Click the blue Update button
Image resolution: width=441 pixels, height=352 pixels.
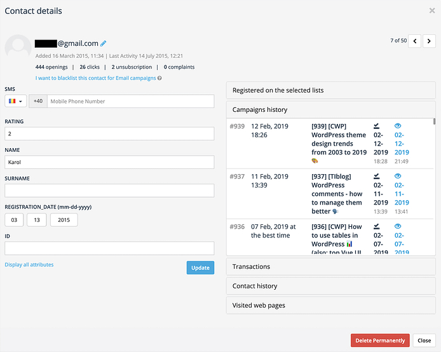pyautogui.click(x=200, y=267)
